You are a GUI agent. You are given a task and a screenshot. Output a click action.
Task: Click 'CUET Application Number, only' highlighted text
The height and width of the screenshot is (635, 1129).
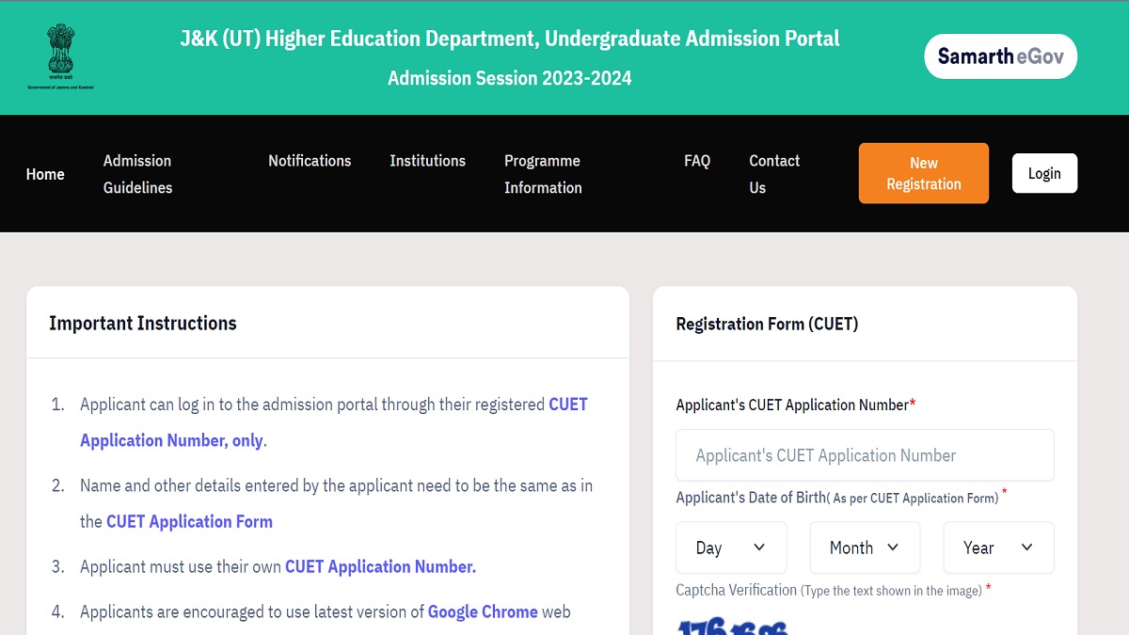pos(334,422)
